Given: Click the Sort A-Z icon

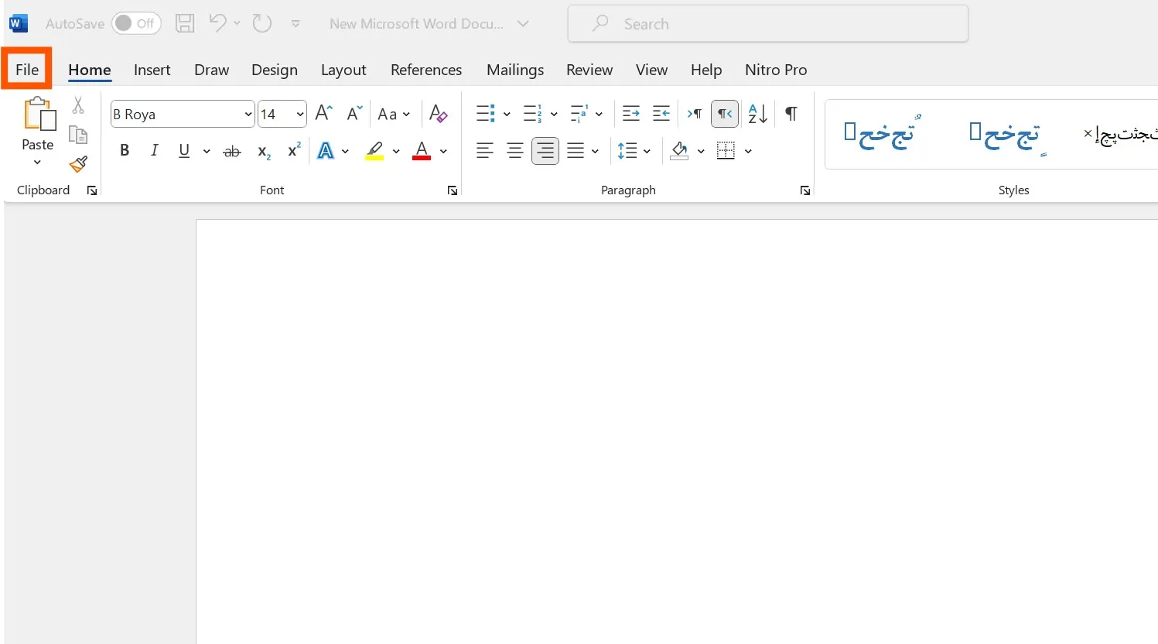Looking at the screenshot, I should click(757, 114).
